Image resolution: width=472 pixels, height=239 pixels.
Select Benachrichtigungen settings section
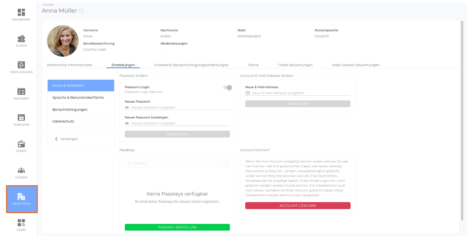coord(70,110)
